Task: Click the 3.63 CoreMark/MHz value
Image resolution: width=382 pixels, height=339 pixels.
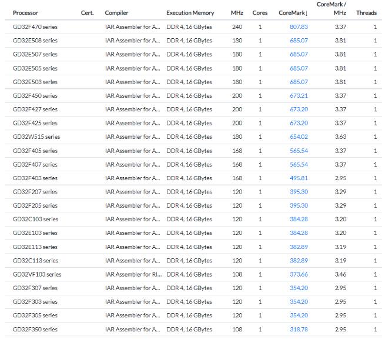Action: click(340, 137)
